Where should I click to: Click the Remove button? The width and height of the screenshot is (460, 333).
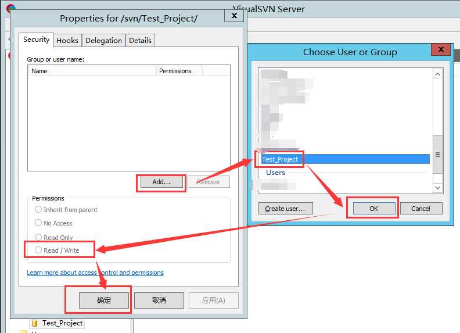point(209,182)
